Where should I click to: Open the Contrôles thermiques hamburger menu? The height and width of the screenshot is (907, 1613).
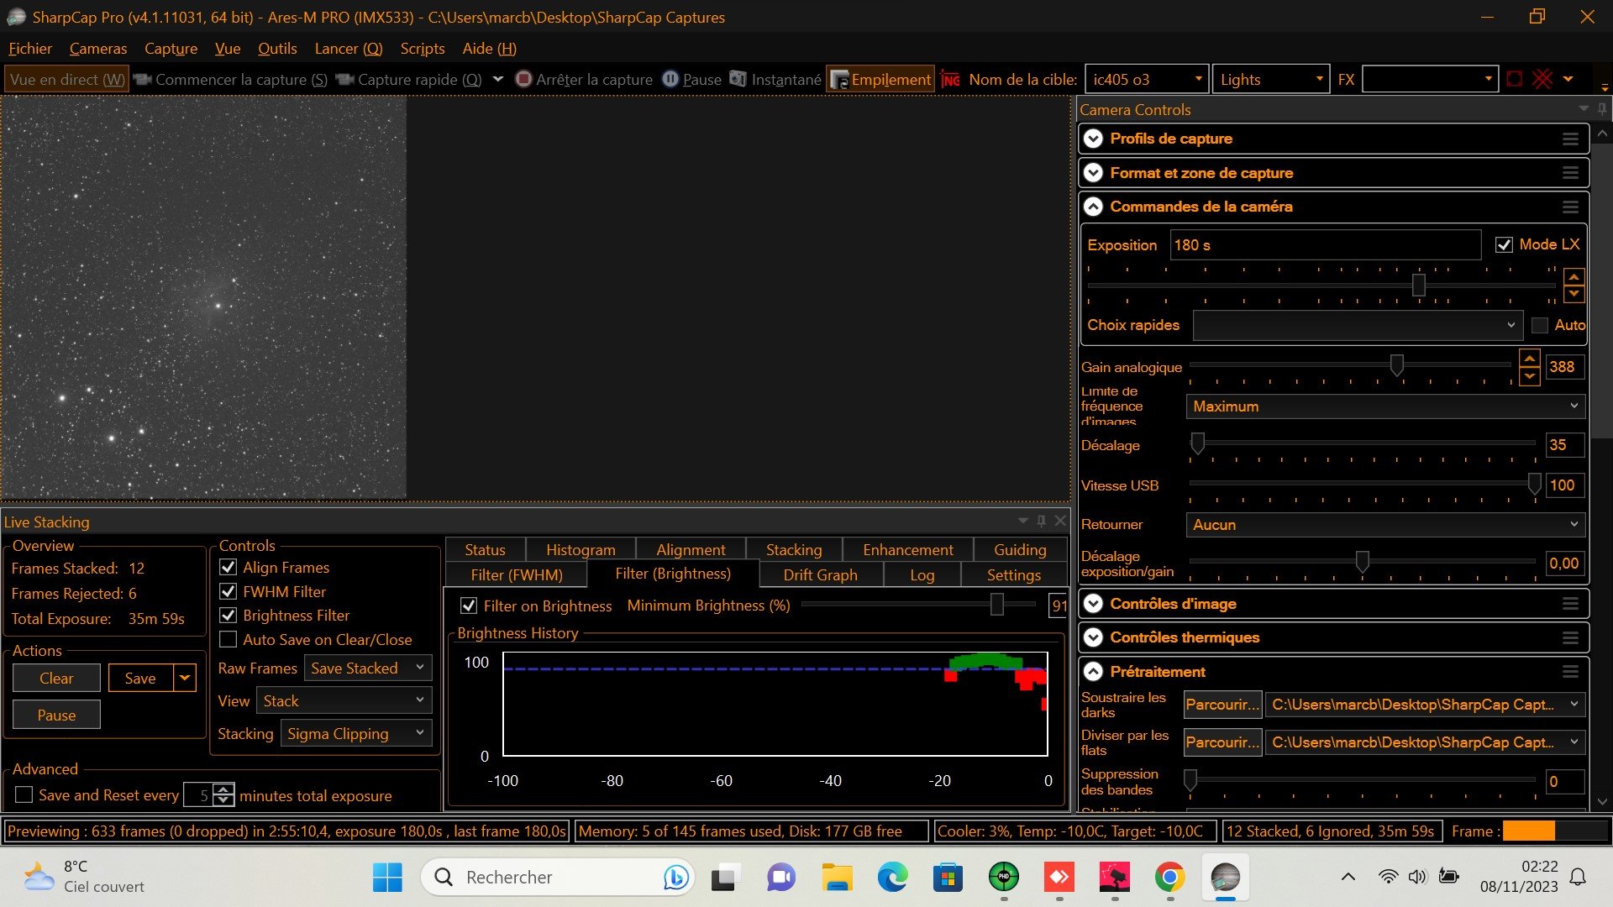1570,637
